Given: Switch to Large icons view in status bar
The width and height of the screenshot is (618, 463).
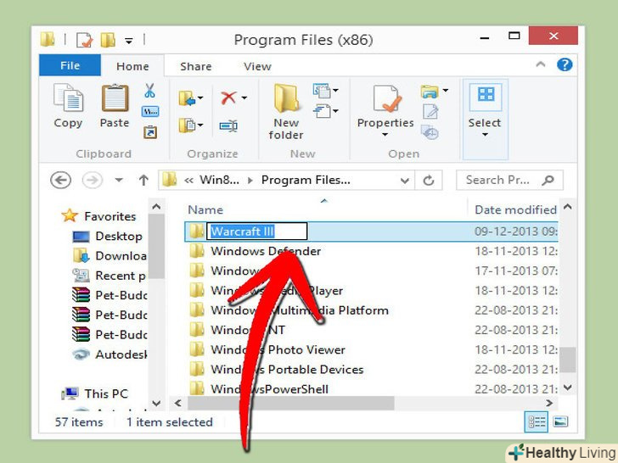Looking at the screenshot, I should pos(560,422).
